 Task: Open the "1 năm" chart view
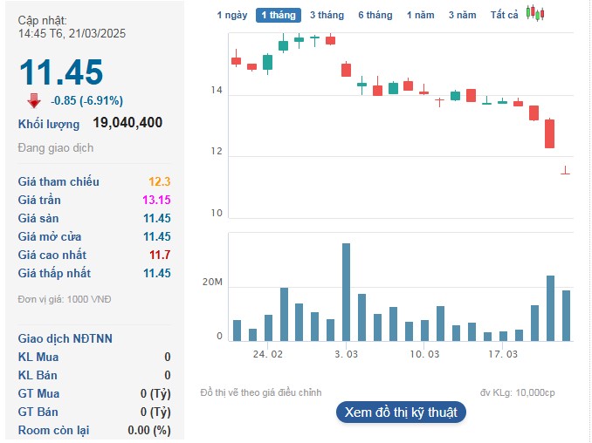pos(420,15)
